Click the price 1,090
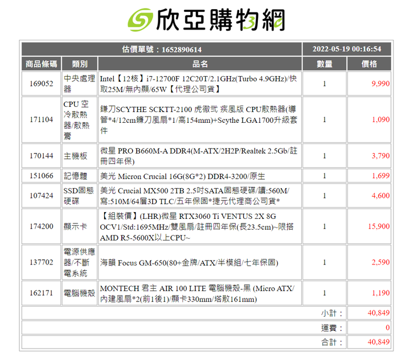The width and height of the screenshot is (410, 352). point(380,119)
